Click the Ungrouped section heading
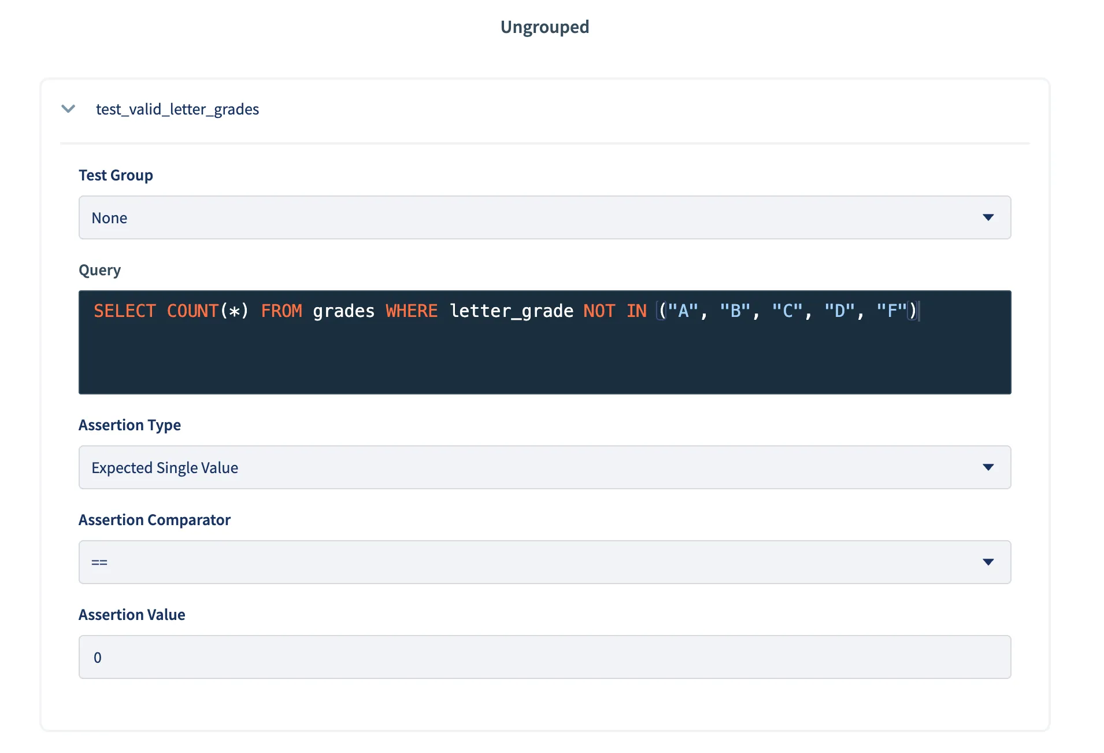The image size is (1104, 753). point(544,27)
